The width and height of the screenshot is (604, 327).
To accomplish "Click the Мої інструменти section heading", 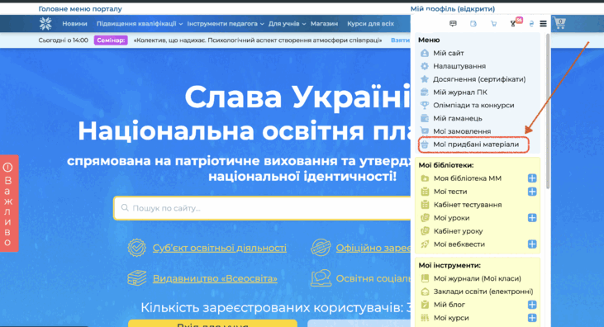I will point(449,265).
